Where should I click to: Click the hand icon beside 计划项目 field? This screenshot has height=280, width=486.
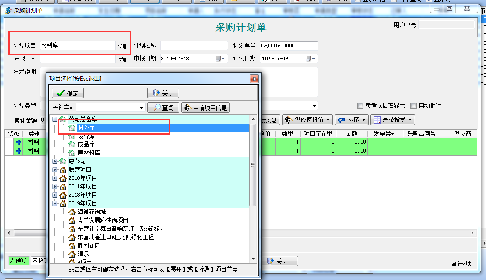pyautogui.click(x=122, y=46)
